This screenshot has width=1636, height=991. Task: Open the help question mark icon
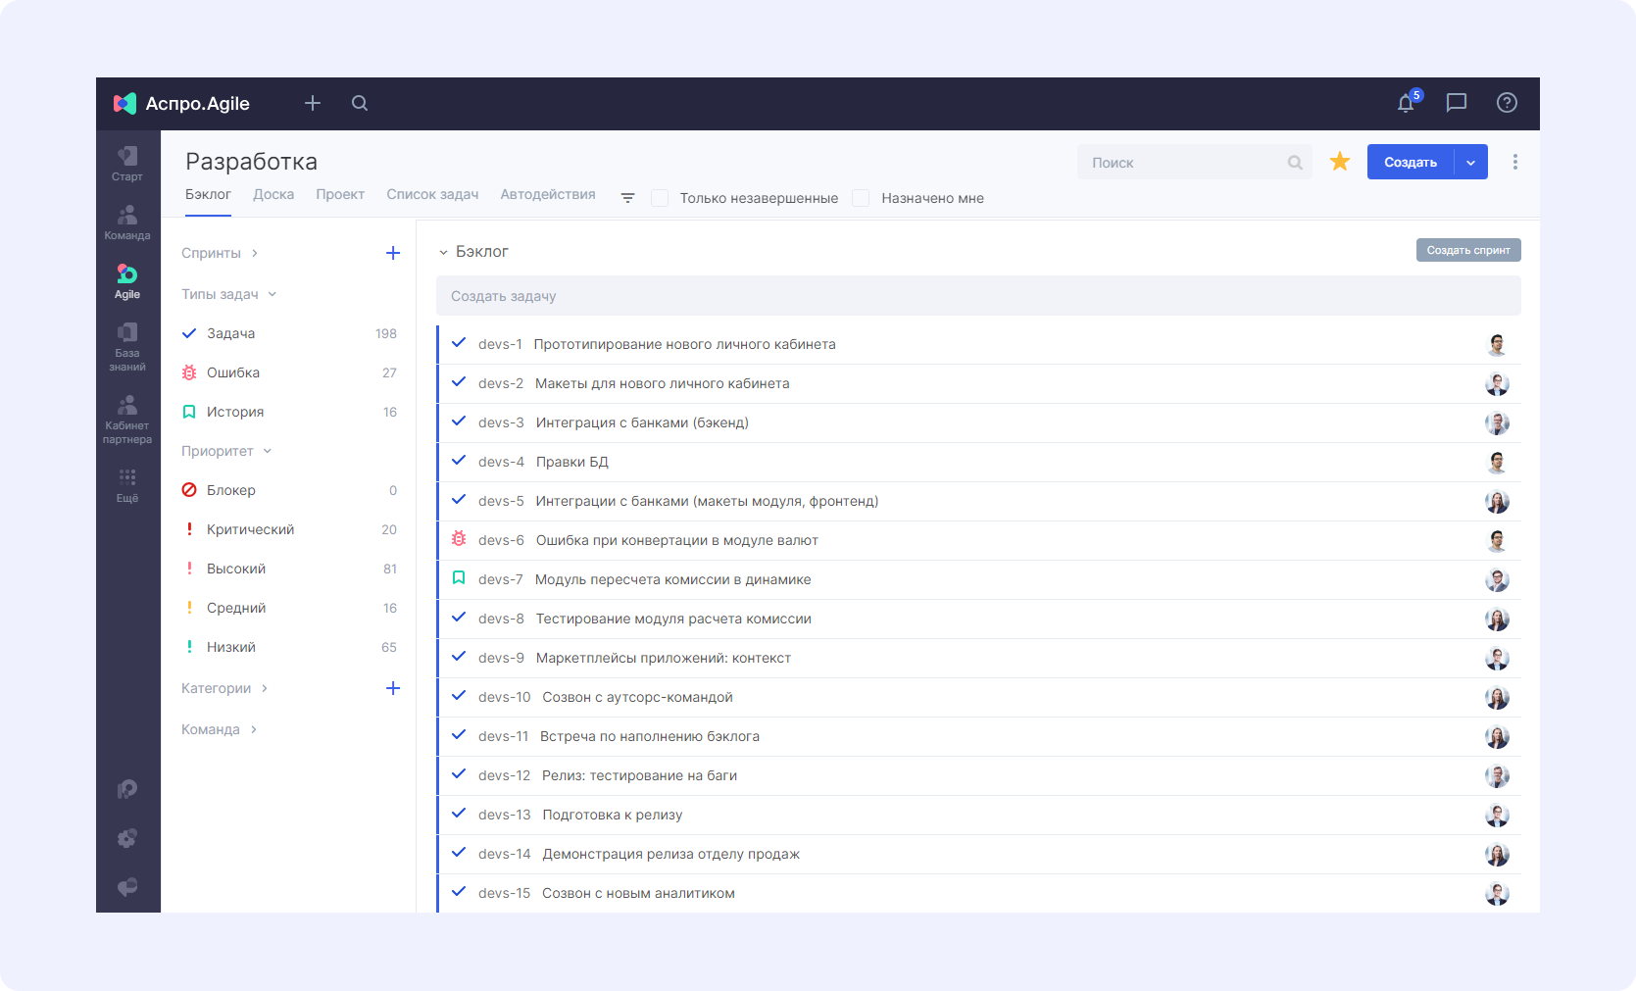pos(1507,103)
